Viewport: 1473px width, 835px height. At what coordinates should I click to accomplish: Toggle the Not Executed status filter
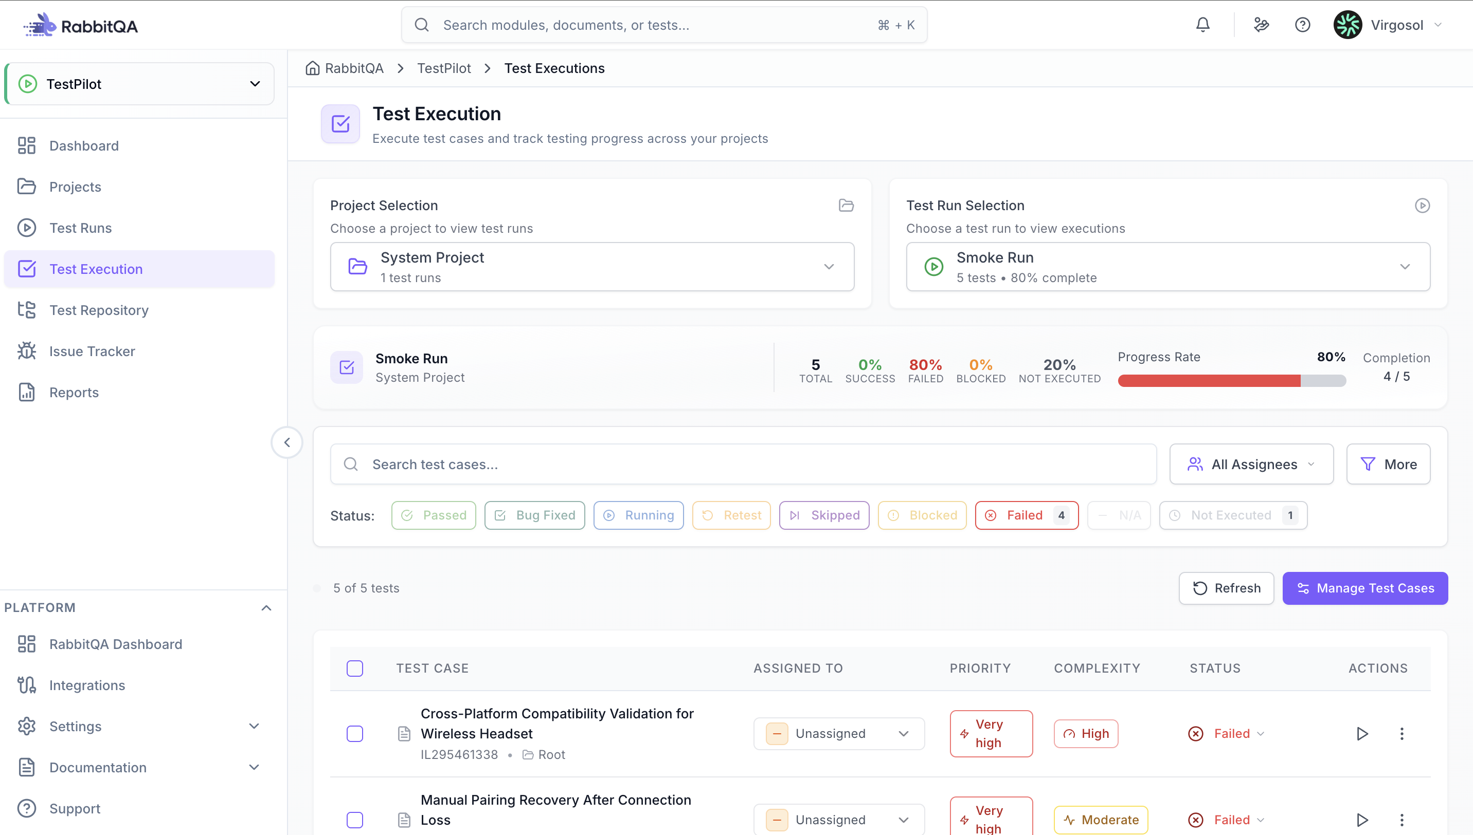(1233, 515)
